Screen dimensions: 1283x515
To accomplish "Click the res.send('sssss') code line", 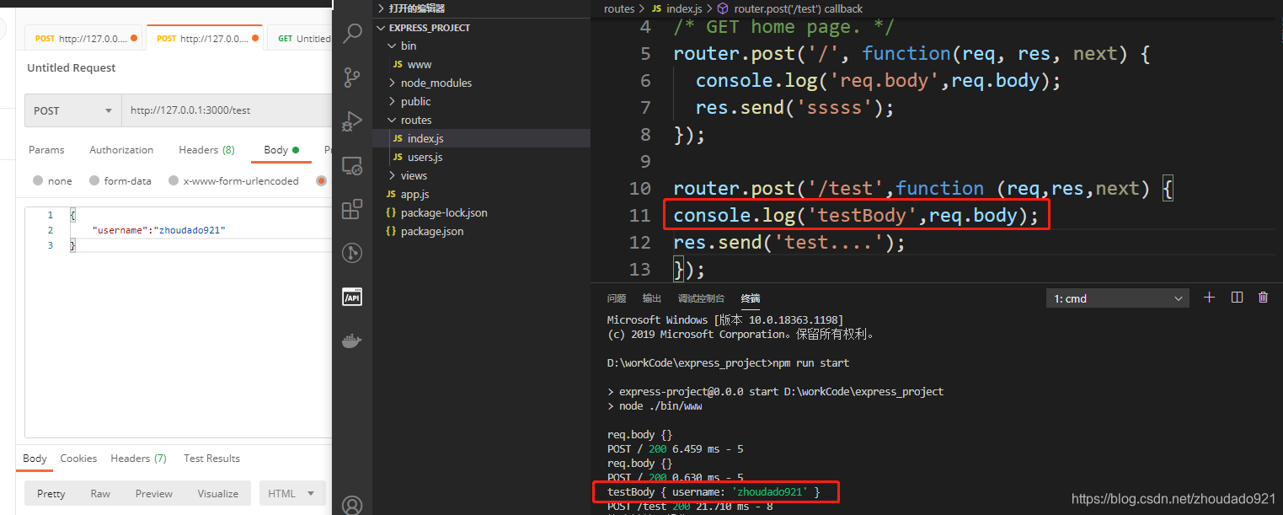I will coord(794,107).
